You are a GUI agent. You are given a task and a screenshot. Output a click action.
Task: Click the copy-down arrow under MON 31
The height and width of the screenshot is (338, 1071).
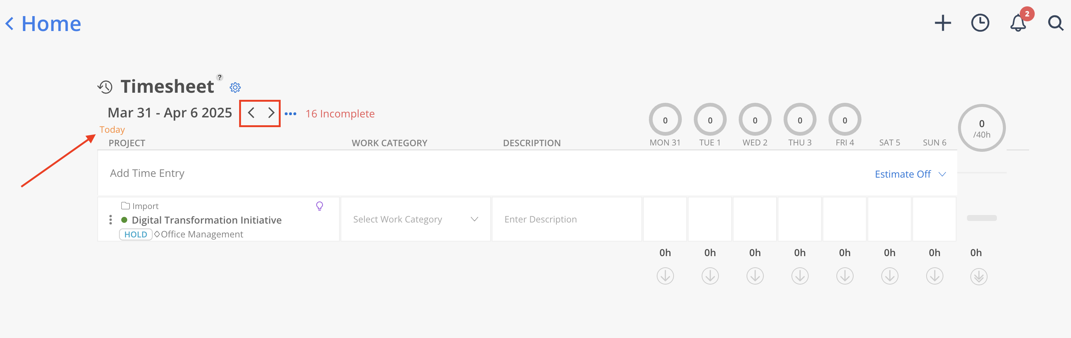(x=665, y=276)
